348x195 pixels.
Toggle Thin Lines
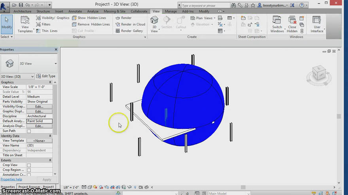47,31
